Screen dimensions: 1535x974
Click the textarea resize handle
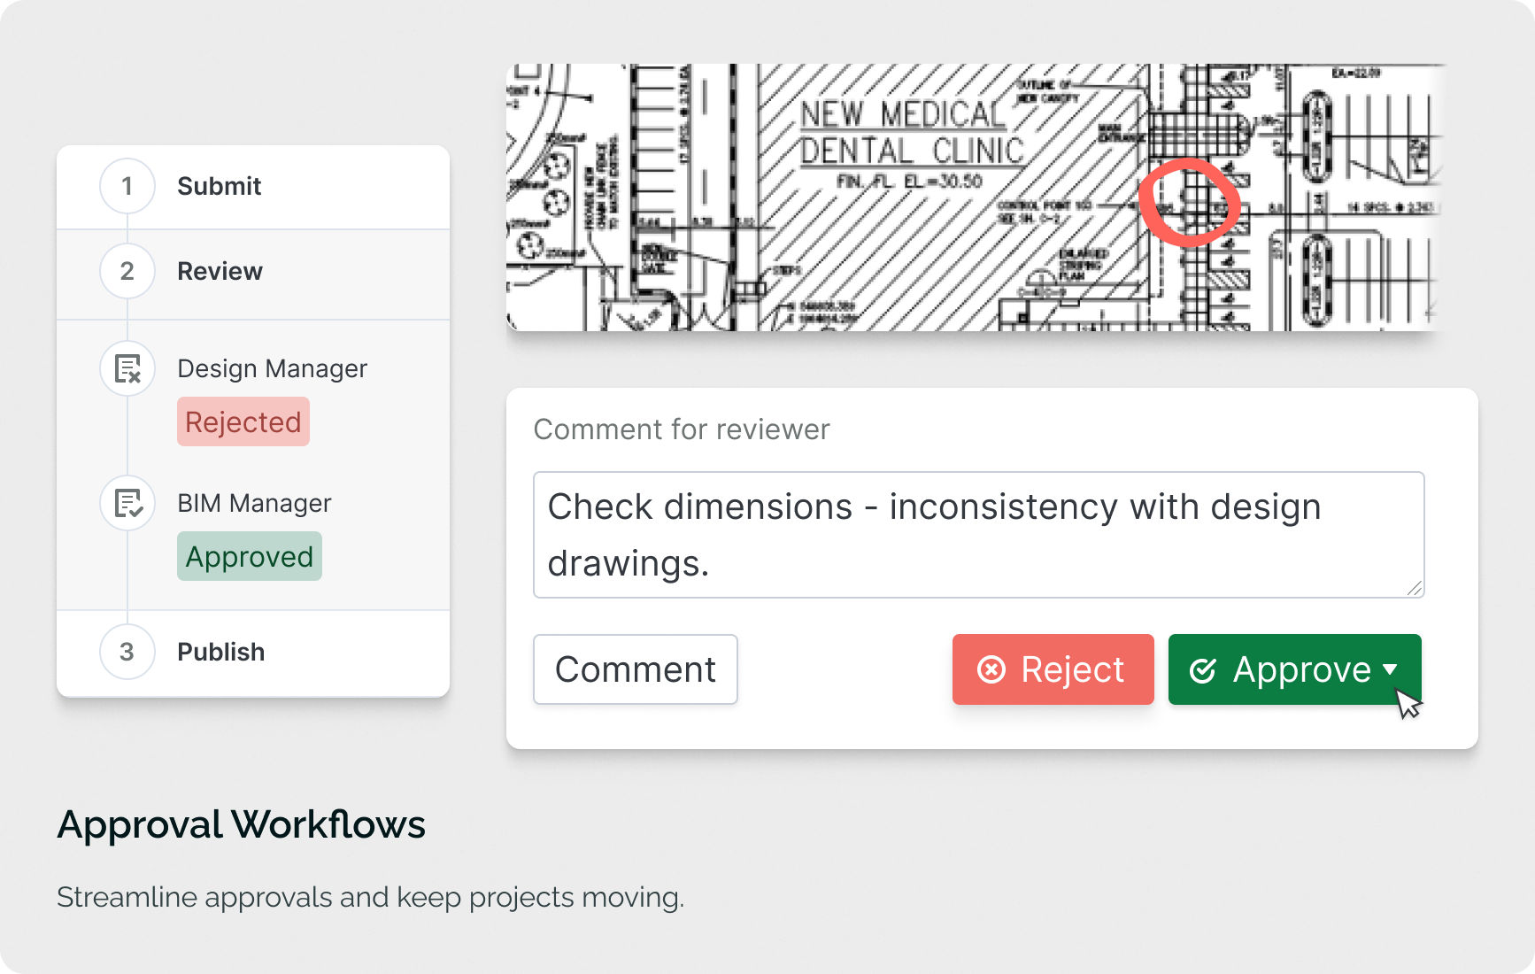click(x=1414, y=588)
